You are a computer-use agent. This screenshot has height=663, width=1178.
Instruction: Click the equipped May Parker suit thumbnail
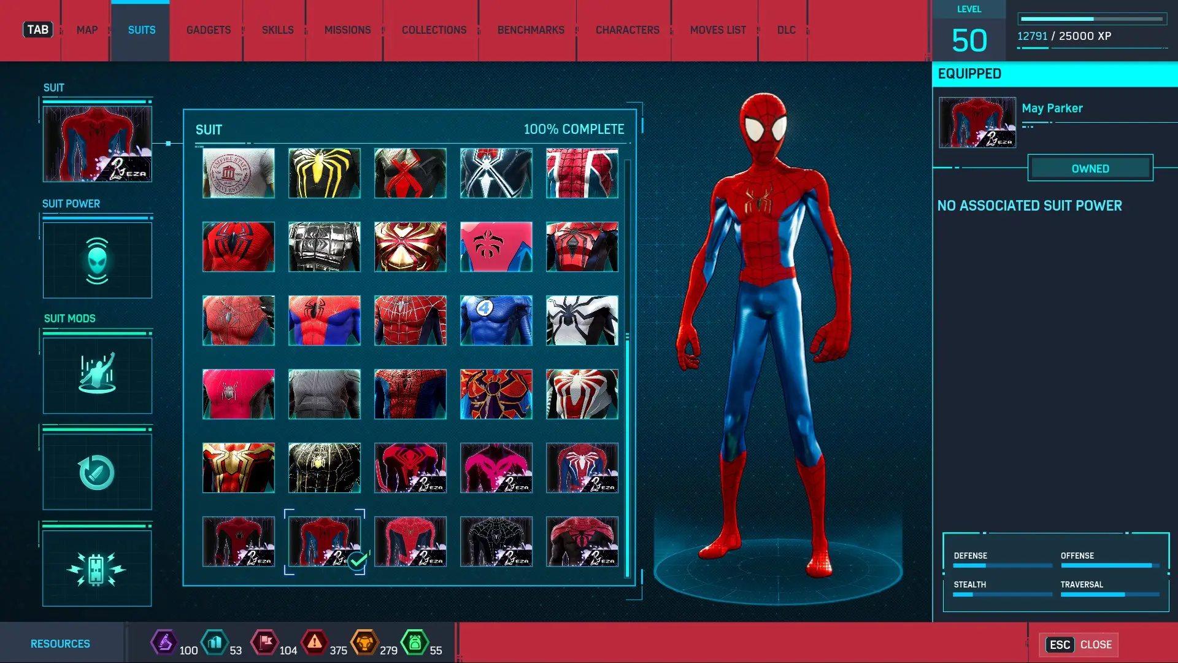click(x=977, y=122)
